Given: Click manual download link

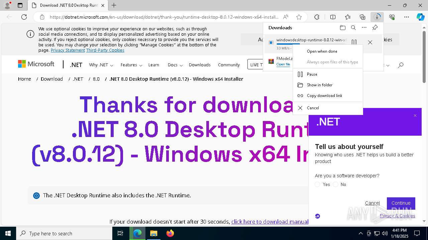Looking at the screenshot, I should click(x=270, y=222).
